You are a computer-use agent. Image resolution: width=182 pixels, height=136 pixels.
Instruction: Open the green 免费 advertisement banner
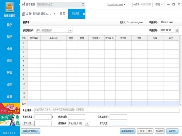click(x=10, y=120)
